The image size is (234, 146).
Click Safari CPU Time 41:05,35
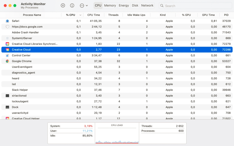click(96, 21)
